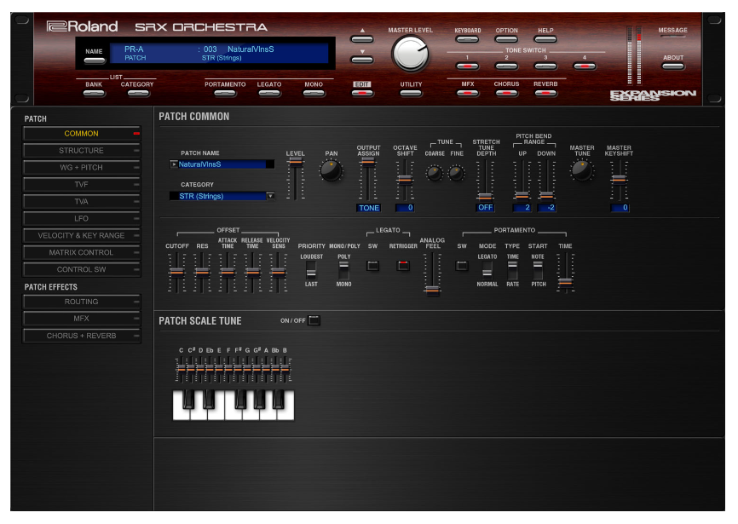Open the Chorus + Reverb tab
The image size is (738, 524).
point(82,336)
